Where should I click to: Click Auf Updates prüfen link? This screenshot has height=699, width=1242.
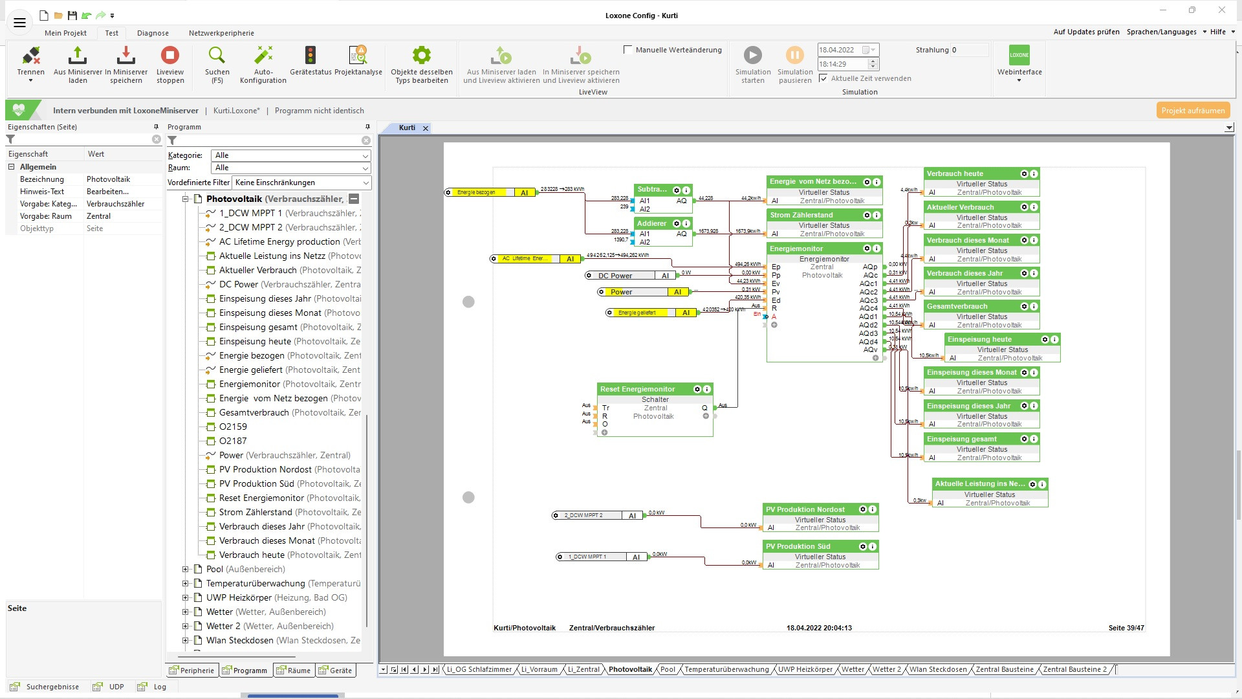point(1086,32)
